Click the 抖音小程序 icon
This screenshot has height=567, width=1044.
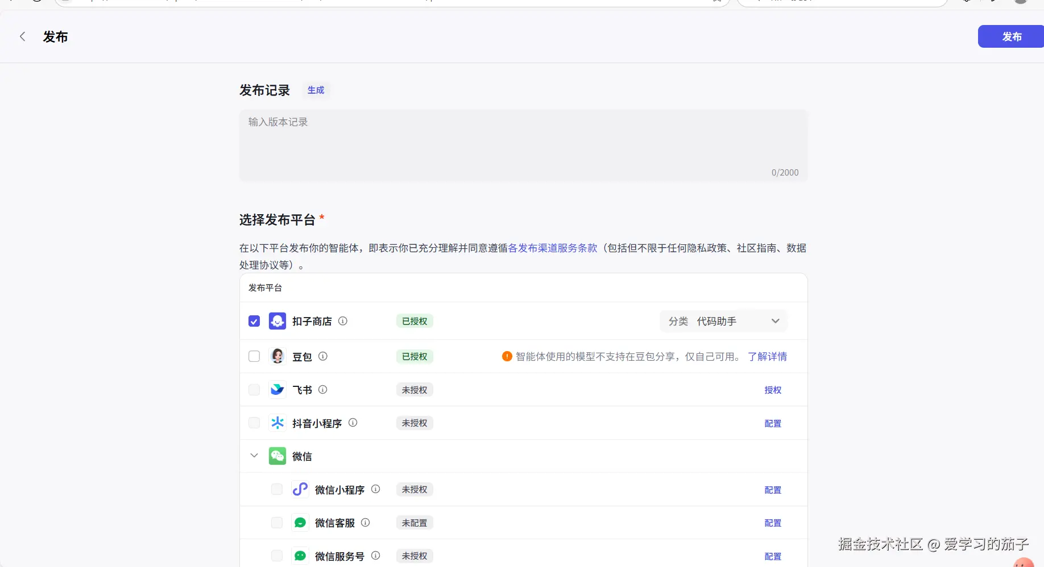coord(277,423)
